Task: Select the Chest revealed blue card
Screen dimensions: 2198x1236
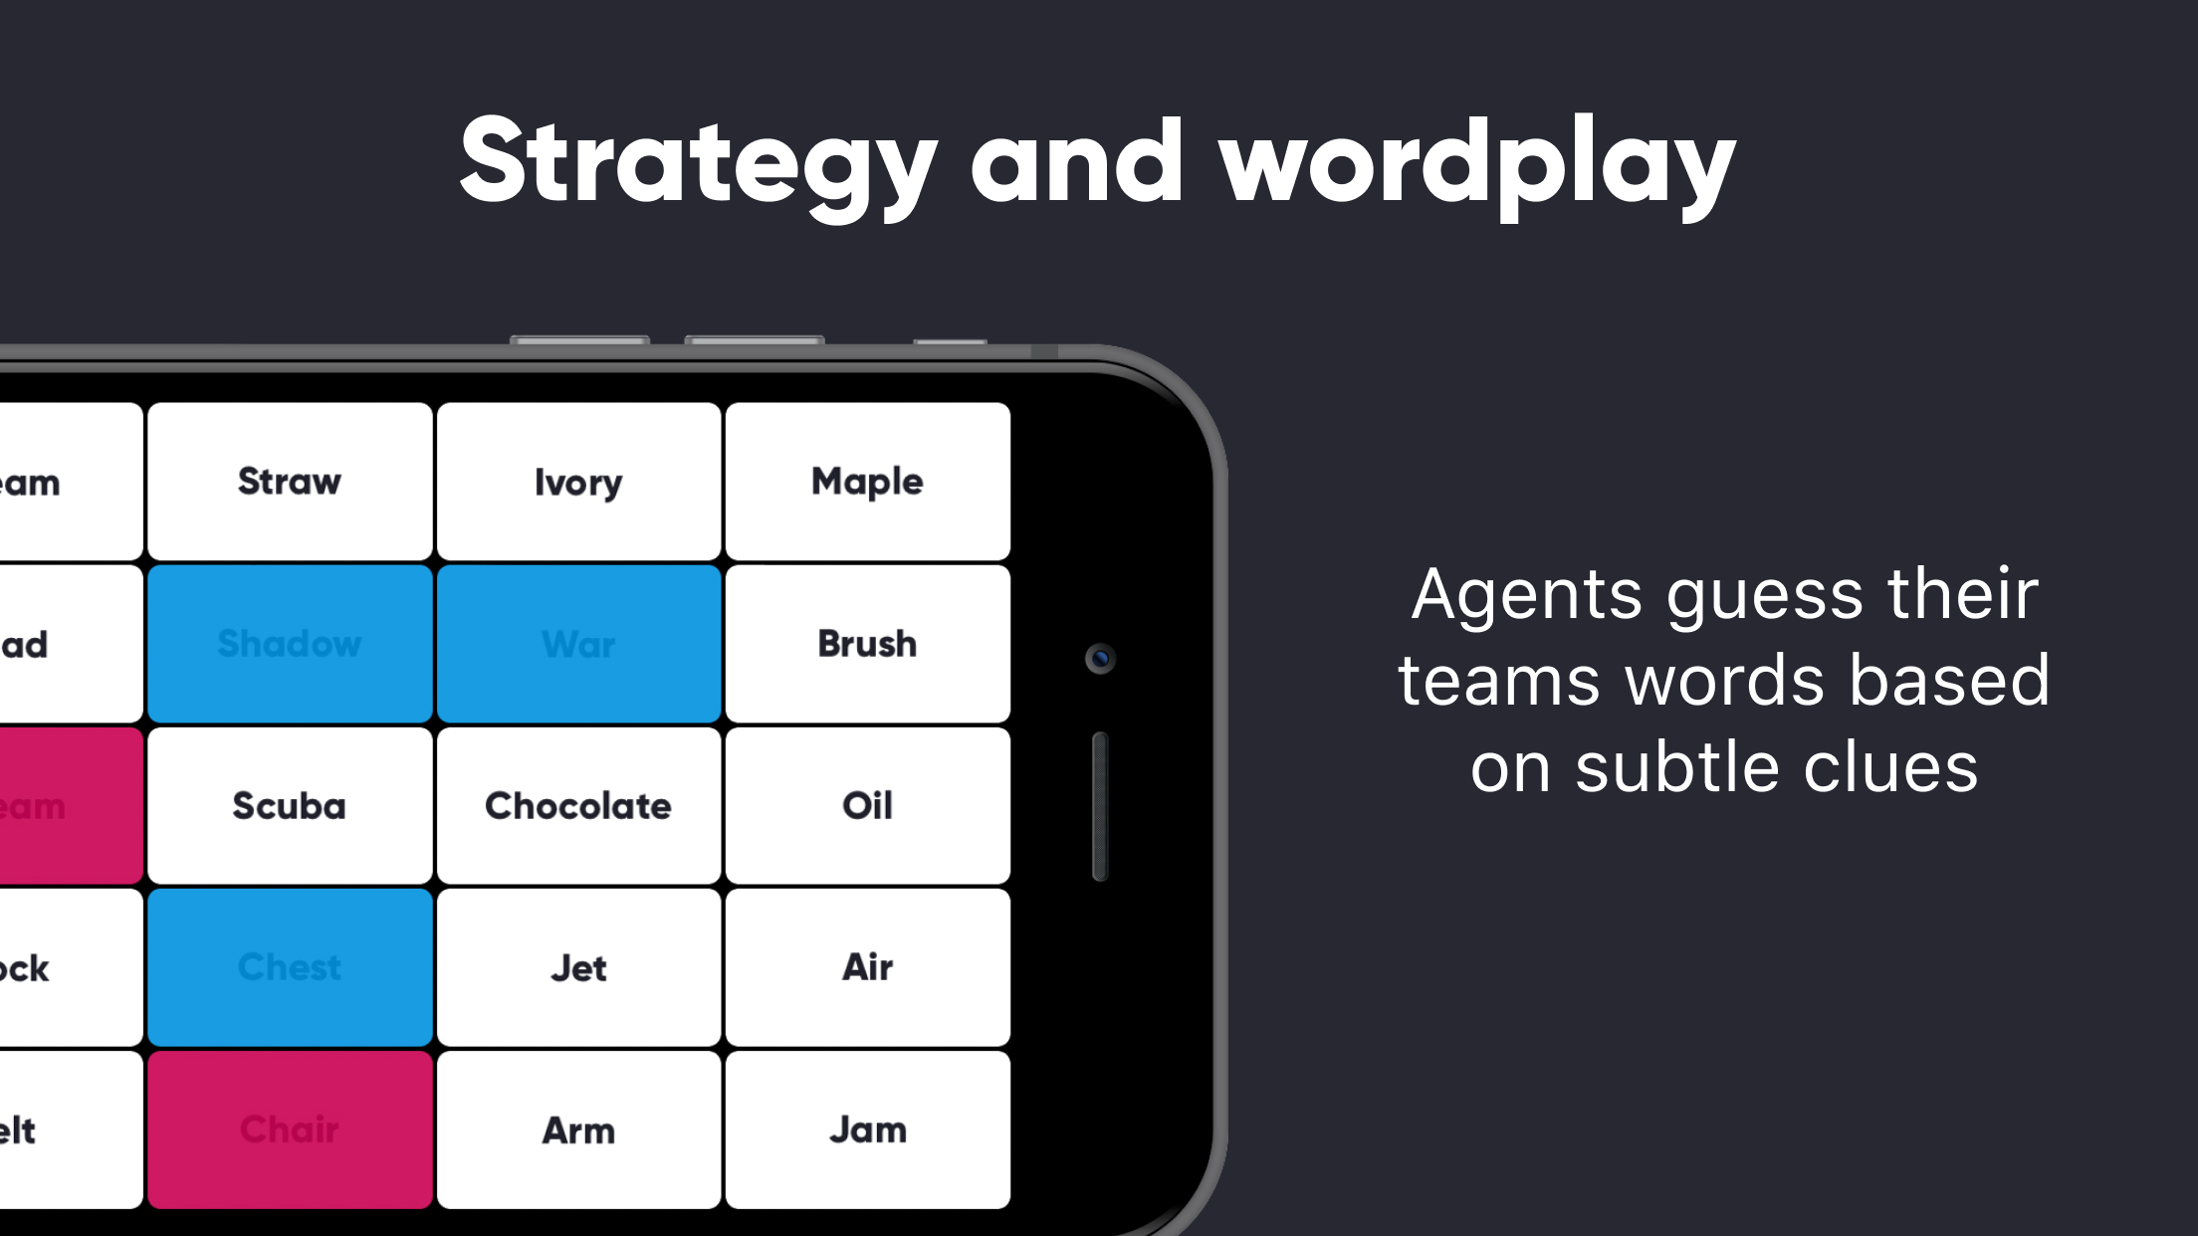Action: 289,967
